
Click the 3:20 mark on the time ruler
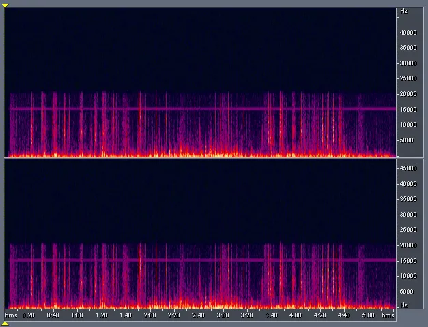246,315
